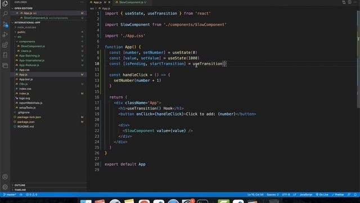Click the split editor icon
The image size is (360, 203).
pos(349,2)
